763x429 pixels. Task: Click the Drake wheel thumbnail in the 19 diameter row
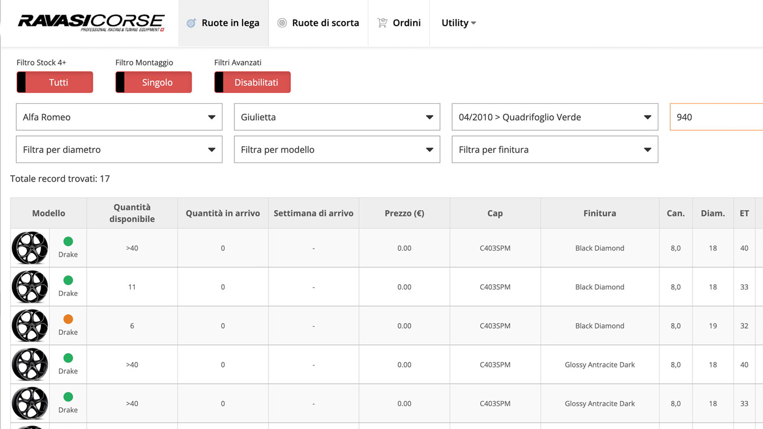tap(30, 326)
